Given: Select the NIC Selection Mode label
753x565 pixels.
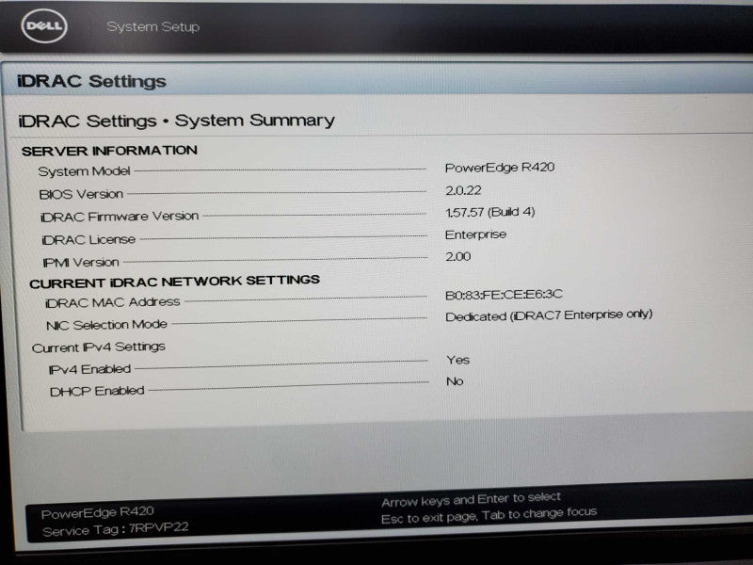Looking at the screenshot, I should 106,325.
